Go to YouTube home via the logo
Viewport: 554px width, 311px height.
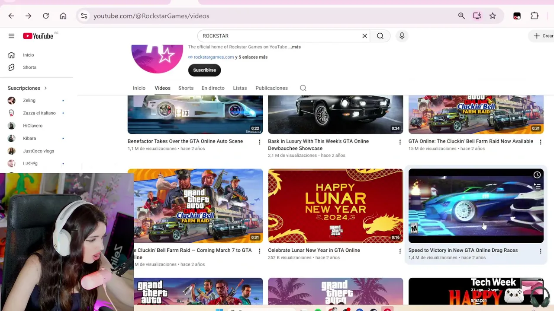click(x=38, y=36)
